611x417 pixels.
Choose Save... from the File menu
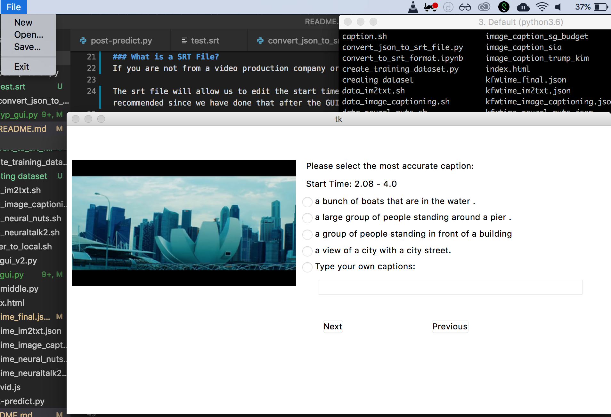[27, 47]
